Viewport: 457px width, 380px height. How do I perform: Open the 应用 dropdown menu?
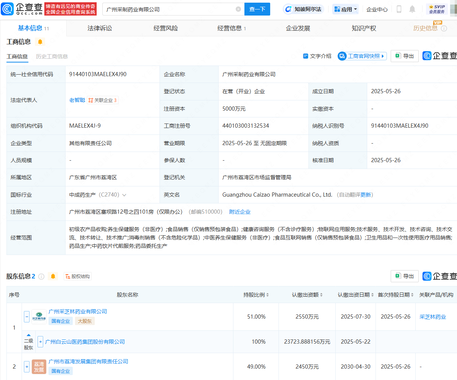pos(346,9)
